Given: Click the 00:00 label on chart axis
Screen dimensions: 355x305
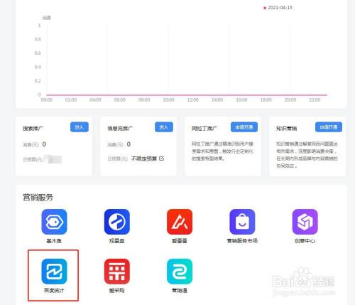Looking at the screenshot, I should point(47,100).
